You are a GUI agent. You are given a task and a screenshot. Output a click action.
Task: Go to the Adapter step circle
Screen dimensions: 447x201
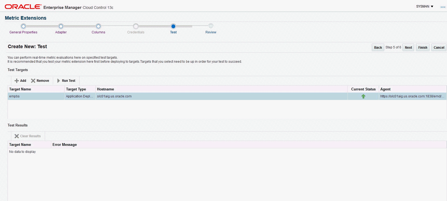(61, 26)
